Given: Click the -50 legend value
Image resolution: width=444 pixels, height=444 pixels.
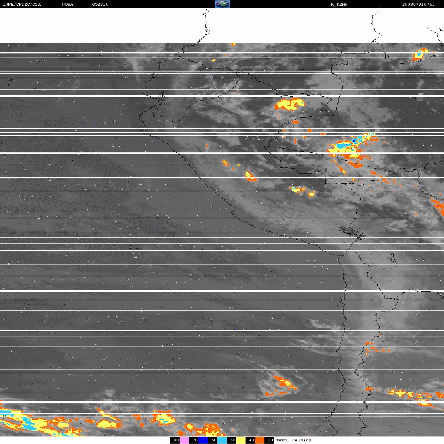Looking at the screenshot, I should tap(231, 440).
